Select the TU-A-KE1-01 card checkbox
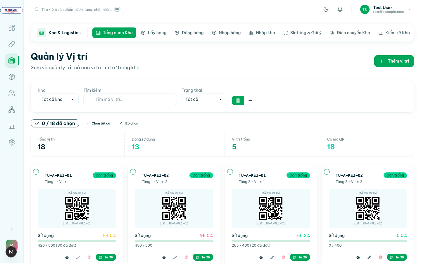 click(36, 172)
